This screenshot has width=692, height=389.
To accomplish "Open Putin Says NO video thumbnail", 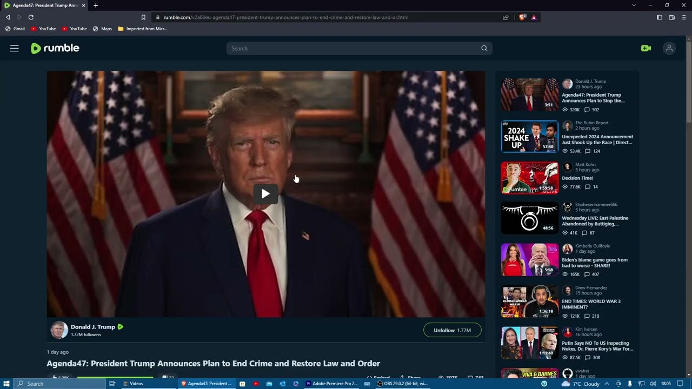I will [529, 343].
